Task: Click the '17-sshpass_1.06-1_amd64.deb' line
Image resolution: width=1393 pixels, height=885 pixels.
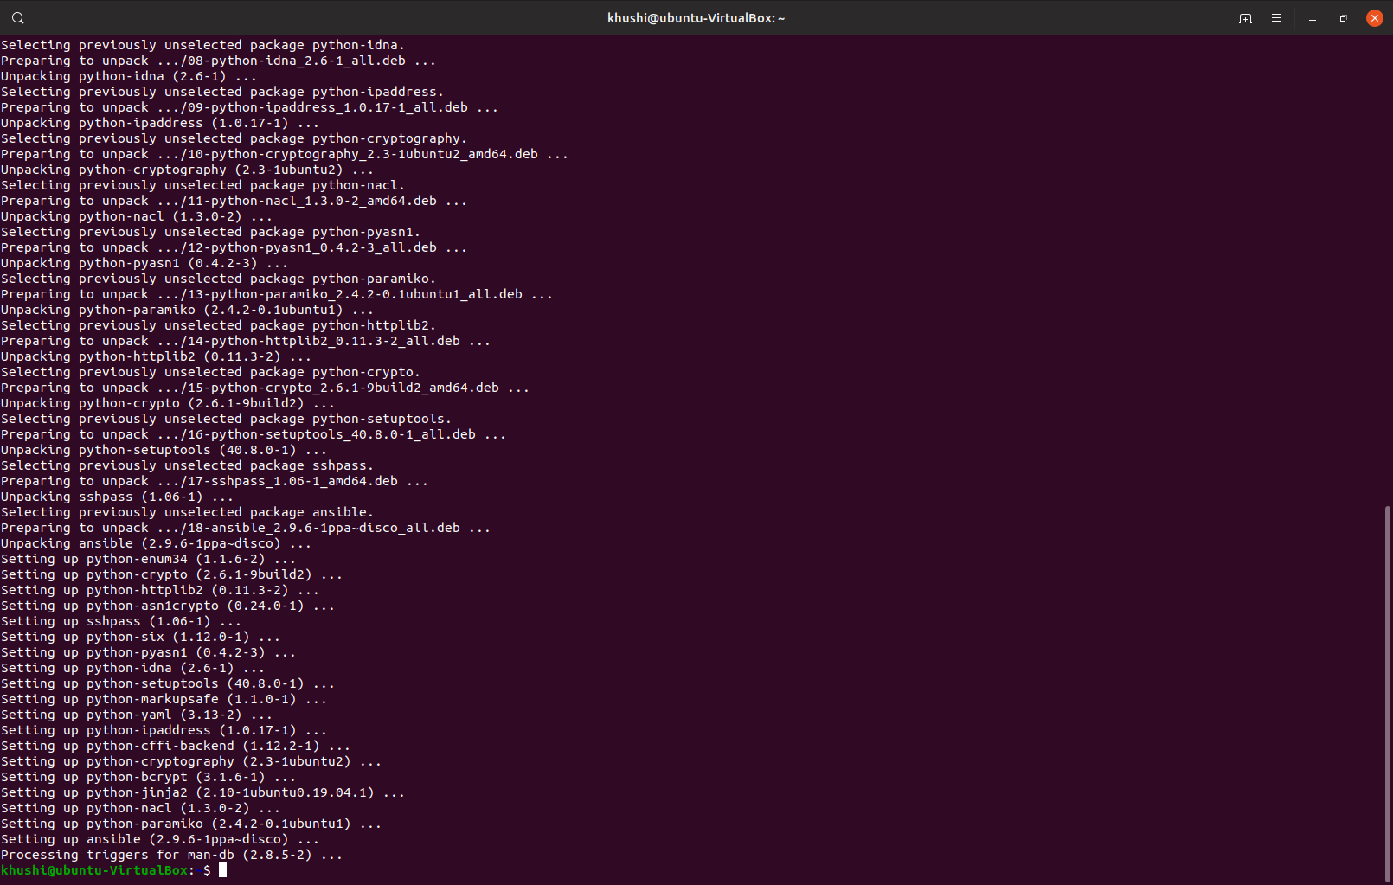Action: [x=215, y=481]
